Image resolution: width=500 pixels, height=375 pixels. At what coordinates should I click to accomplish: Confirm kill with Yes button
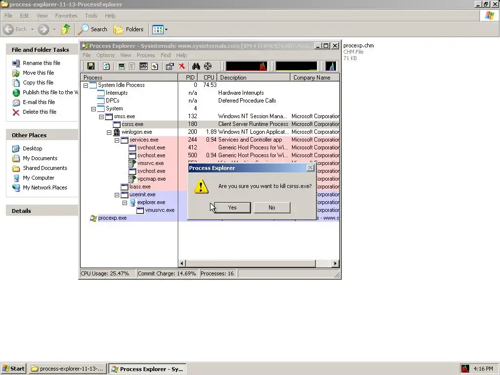point(232,208)
